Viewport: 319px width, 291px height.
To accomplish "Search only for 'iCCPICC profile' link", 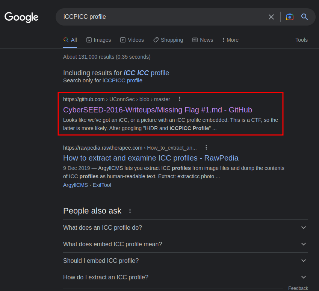I will [x=122, y=80].
